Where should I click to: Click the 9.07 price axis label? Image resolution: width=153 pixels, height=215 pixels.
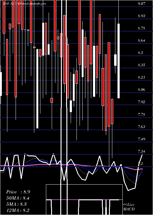coord(141,4)
